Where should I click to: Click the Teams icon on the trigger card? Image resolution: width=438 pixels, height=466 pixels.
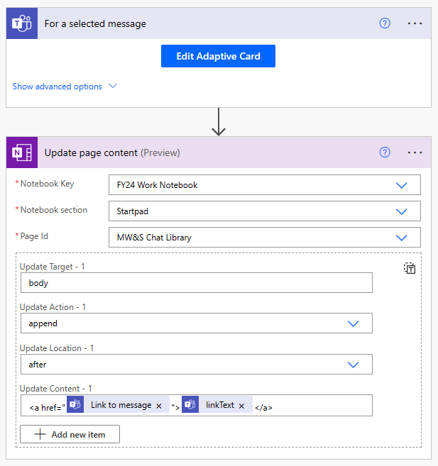(22, 23)
